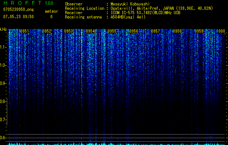Click the A504HB(yagi 4el) antenna text

[x=128, y=17]
